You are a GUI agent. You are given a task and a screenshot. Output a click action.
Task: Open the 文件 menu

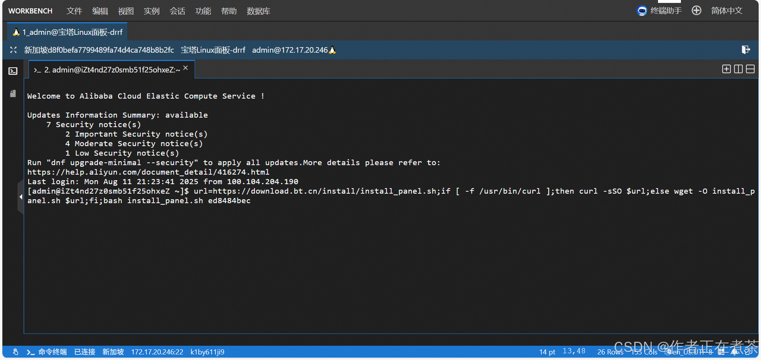coord(74,11)
